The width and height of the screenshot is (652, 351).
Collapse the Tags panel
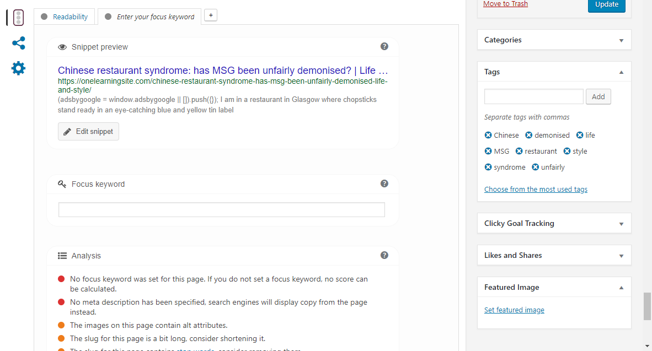621,72
